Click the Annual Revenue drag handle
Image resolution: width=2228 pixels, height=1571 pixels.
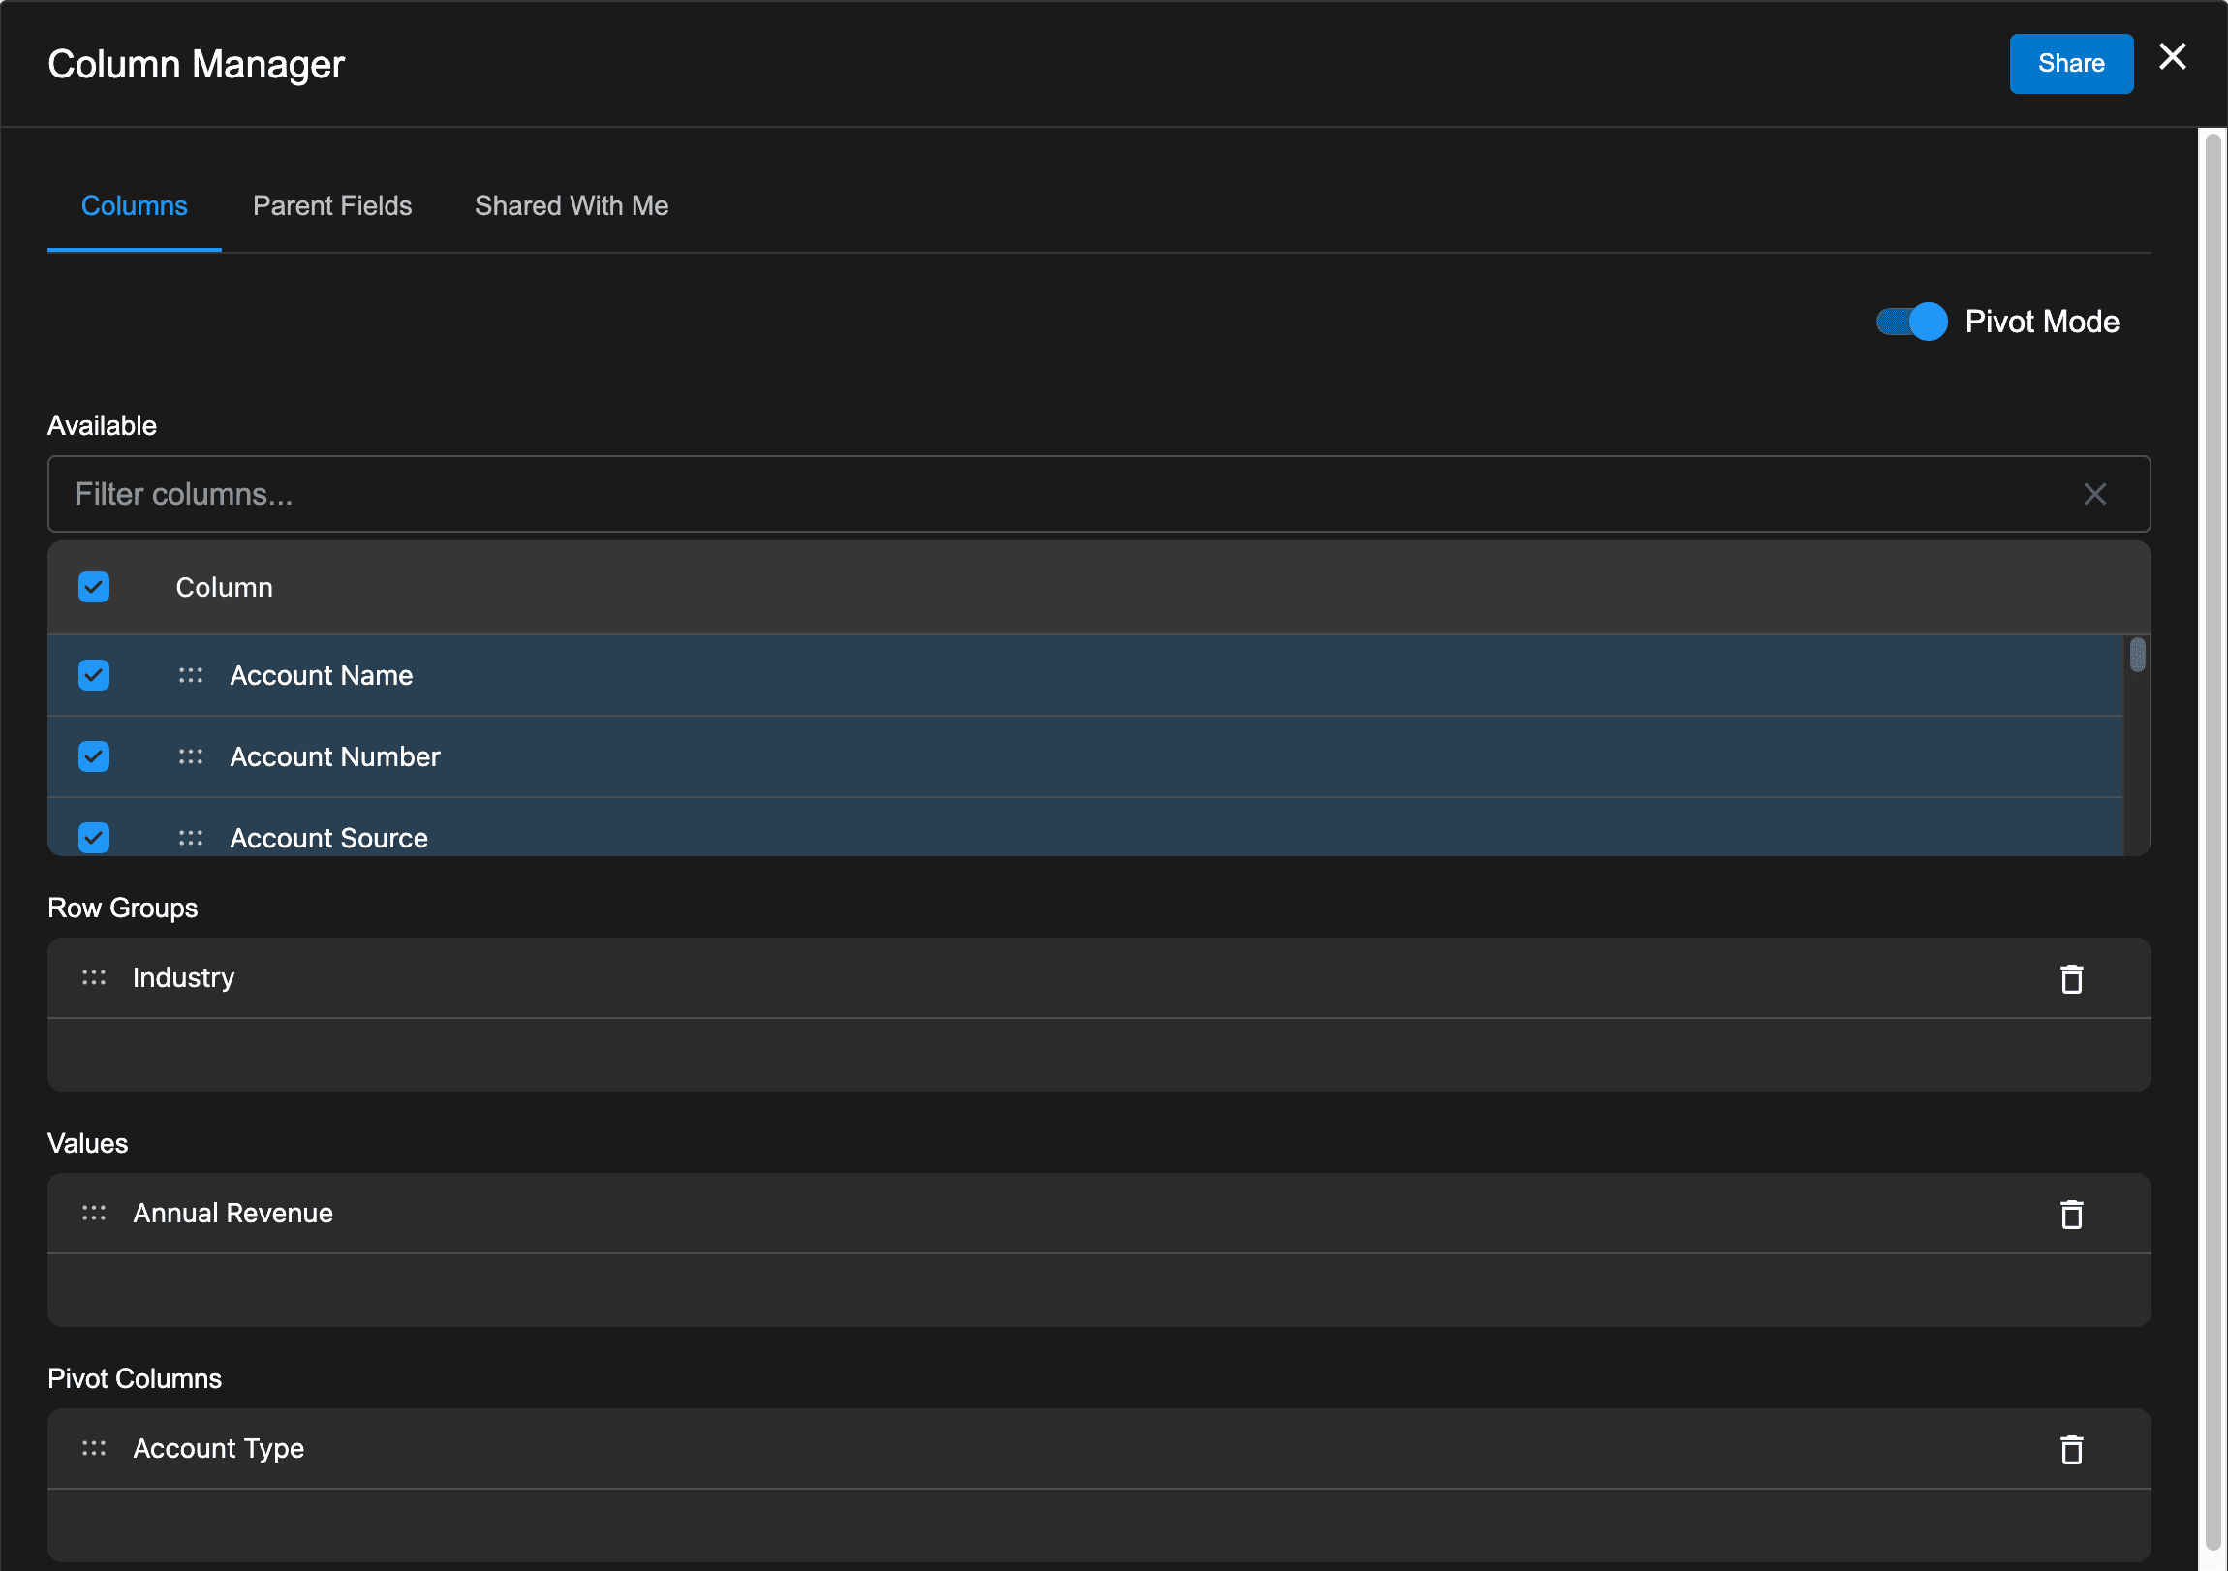pyautogui.click(x=94, y=1213)
